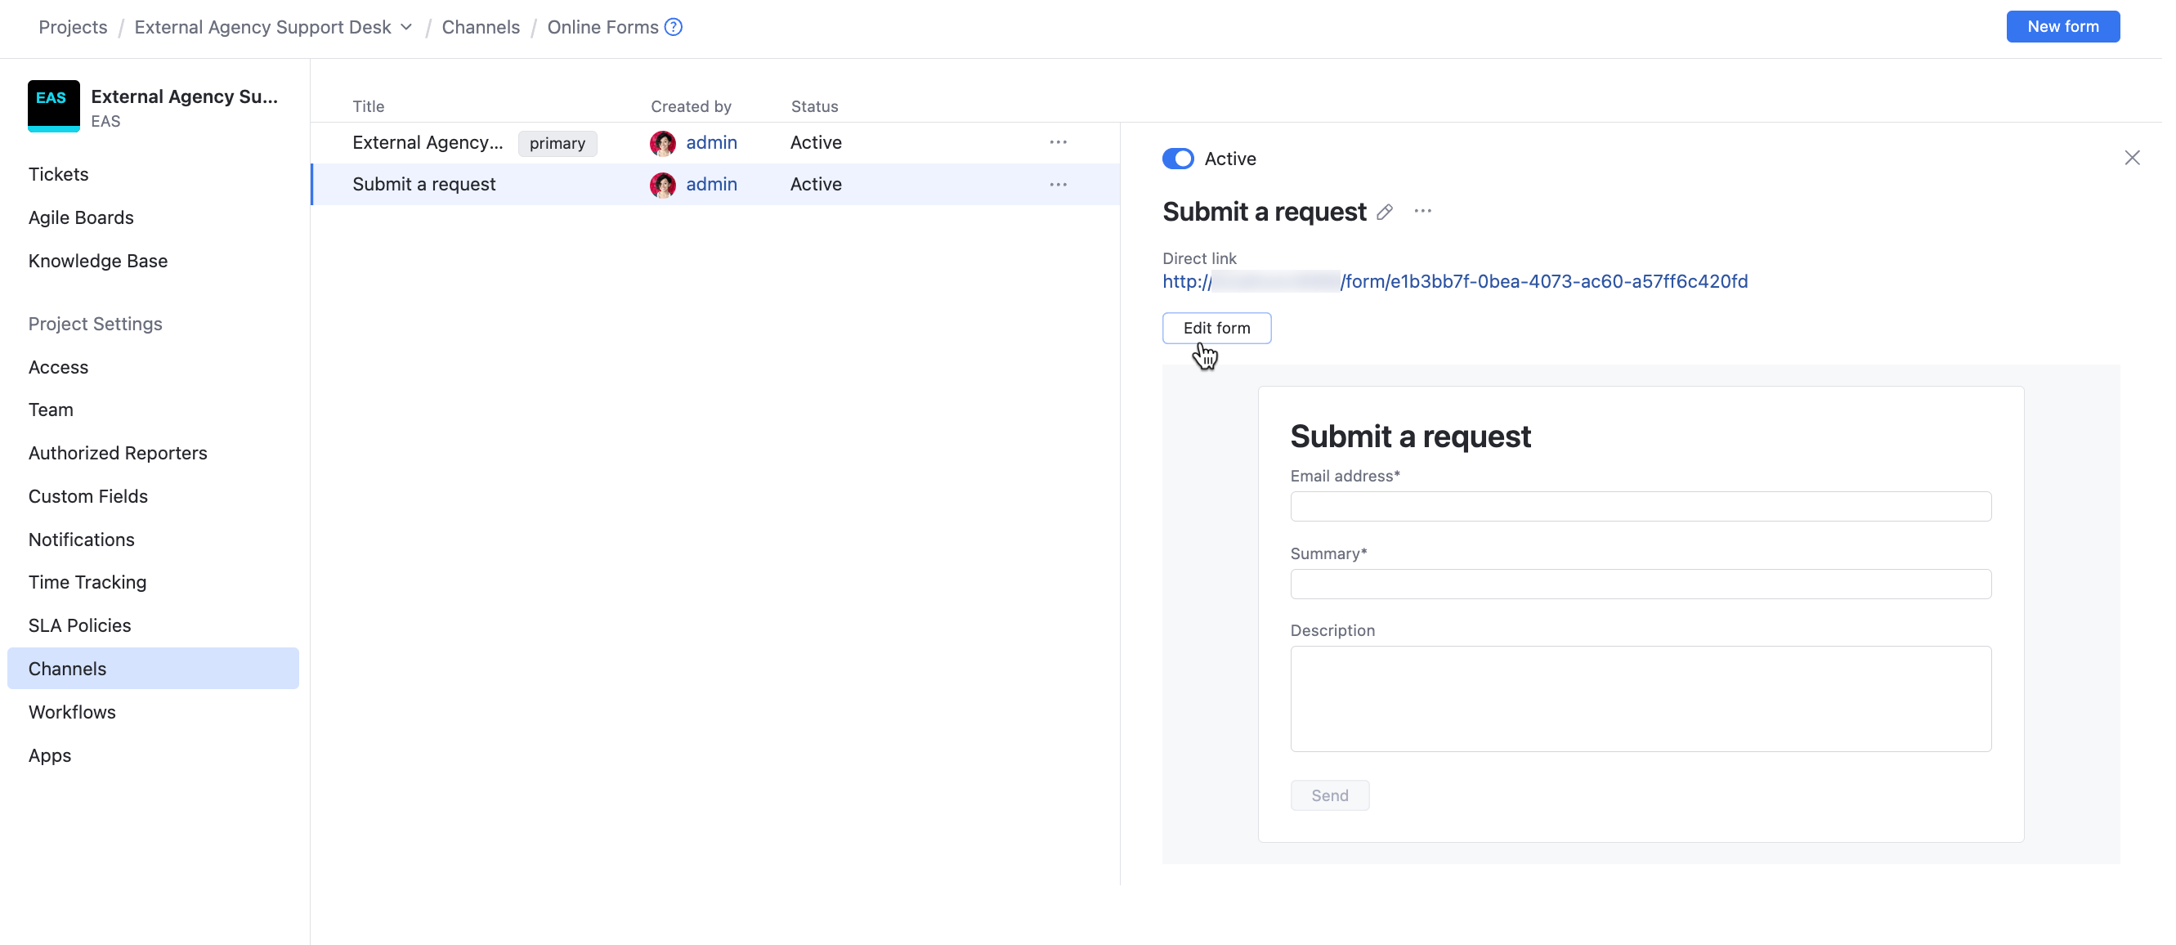Image resolution: width=2176 pixels, height=945 pixels.
Task: Expand the project switcher in the breadcrumb
Action: [x=407, y=26]
